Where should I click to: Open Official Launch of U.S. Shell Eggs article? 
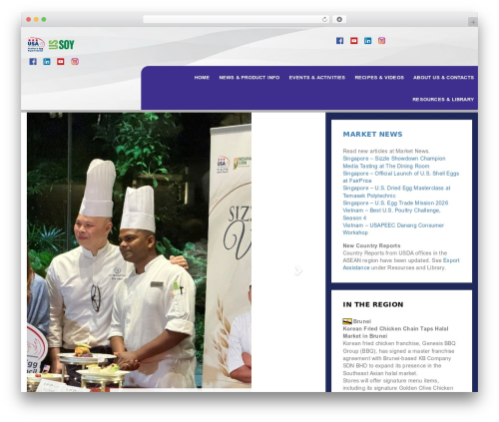401,177
